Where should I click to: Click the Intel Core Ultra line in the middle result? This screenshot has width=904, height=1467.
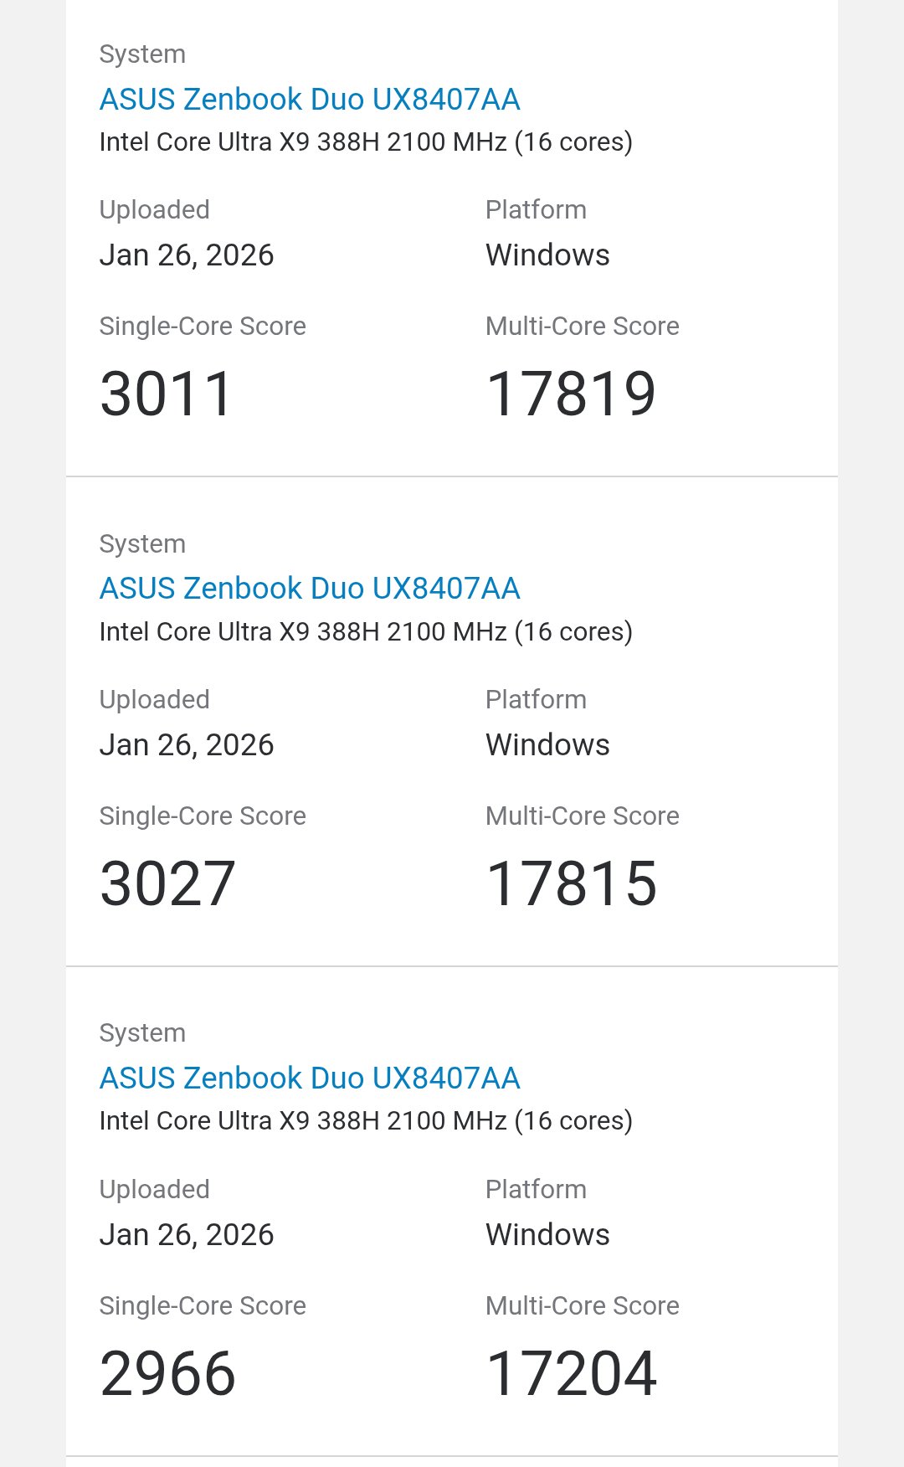(366, 632)
